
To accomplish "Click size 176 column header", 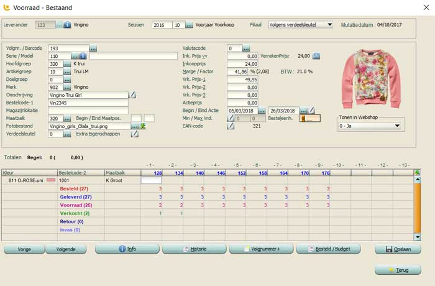I will (319, 173).
